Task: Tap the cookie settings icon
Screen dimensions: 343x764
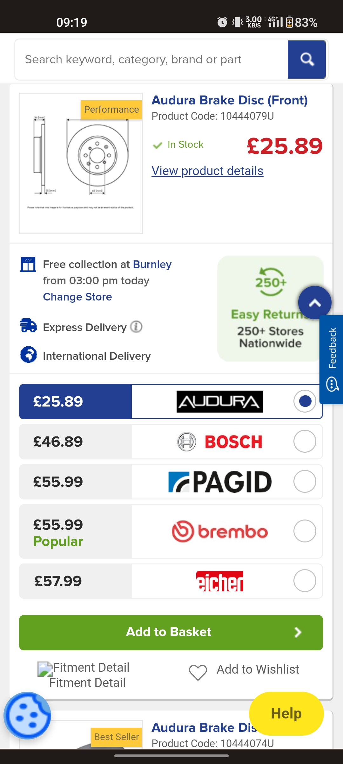Action: pyautogui.click(x=27, y=716)
